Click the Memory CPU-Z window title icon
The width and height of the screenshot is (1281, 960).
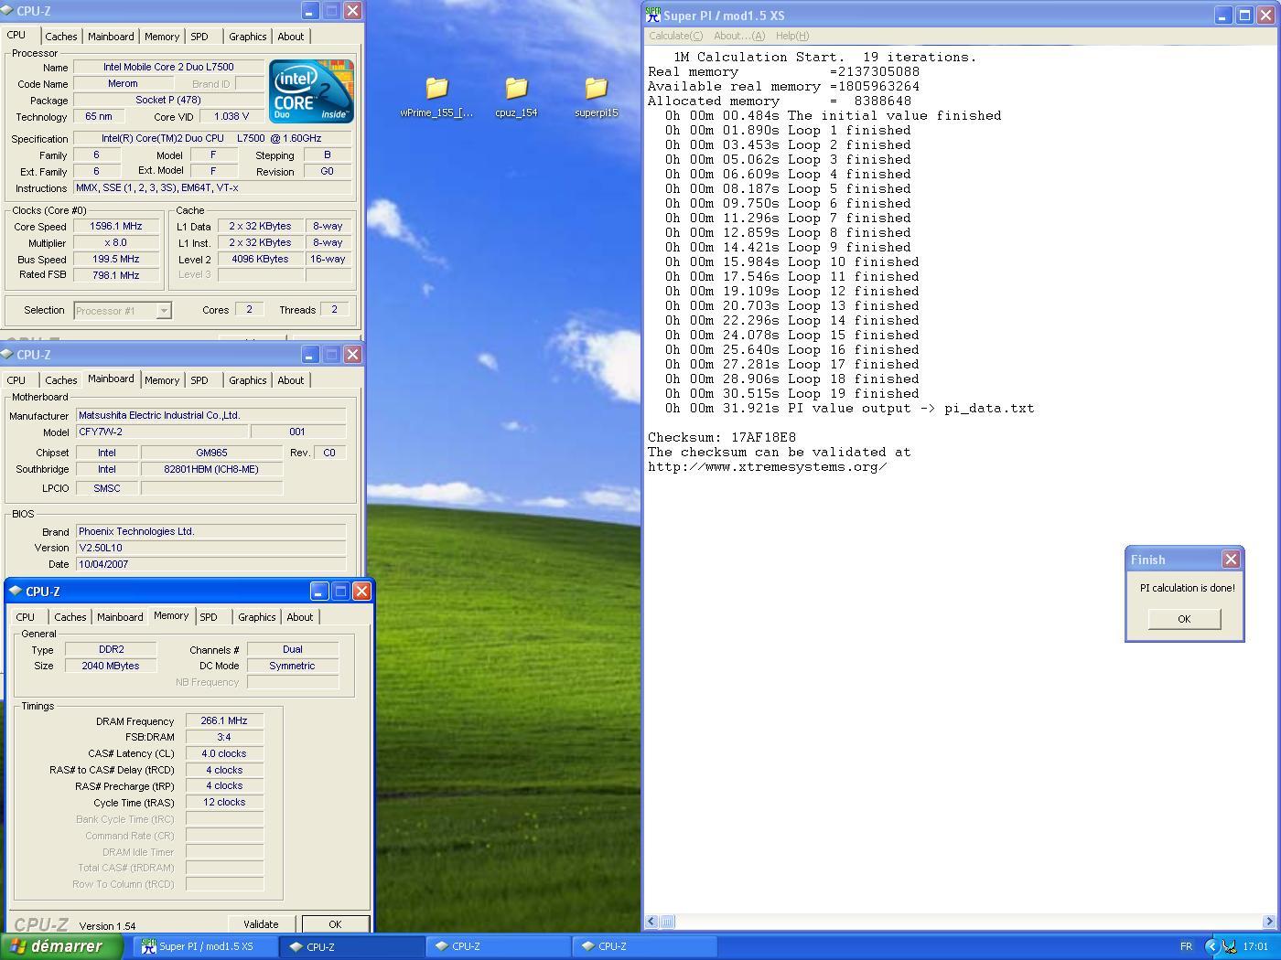coord(16,592)
